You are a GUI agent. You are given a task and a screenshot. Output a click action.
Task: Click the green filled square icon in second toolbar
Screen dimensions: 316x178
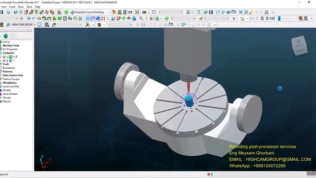coord(60,19)
